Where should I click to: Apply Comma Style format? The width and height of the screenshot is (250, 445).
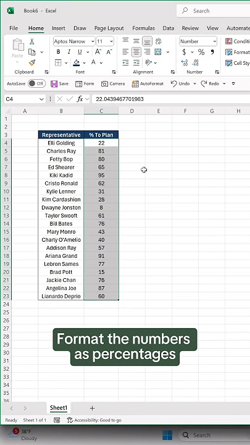(x=212, y=52)
